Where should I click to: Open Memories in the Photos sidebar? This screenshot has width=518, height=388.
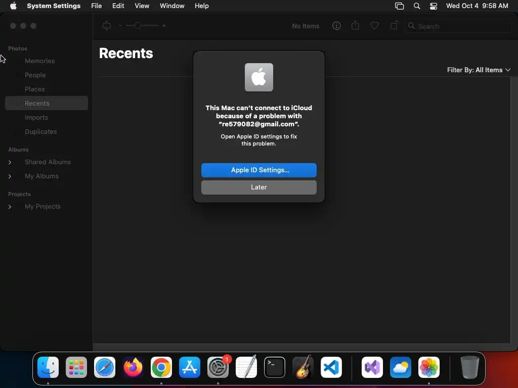click(39, 61)
